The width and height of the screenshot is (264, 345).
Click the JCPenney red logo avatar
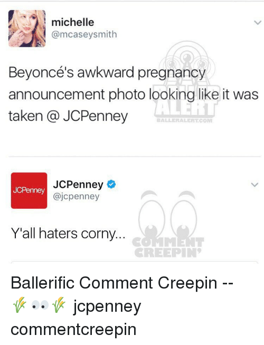click(29, 190)
